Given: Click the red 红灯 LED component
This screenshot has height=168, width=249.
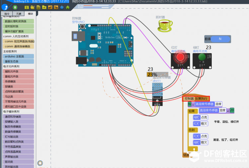Looking at the screenshot, I should click(x=180, y=61).
